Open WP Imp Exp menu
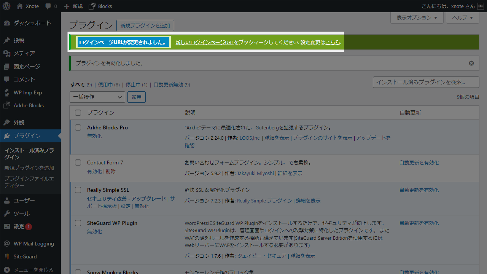The image size is (487, 274). (x=30, y=92)
